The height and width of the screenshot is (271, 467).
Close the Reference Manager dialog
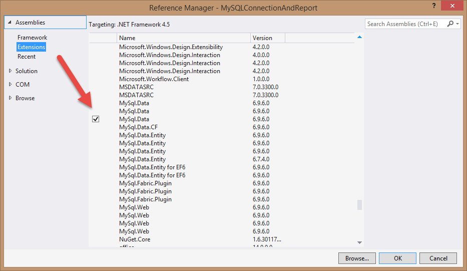tap(452, 6)
